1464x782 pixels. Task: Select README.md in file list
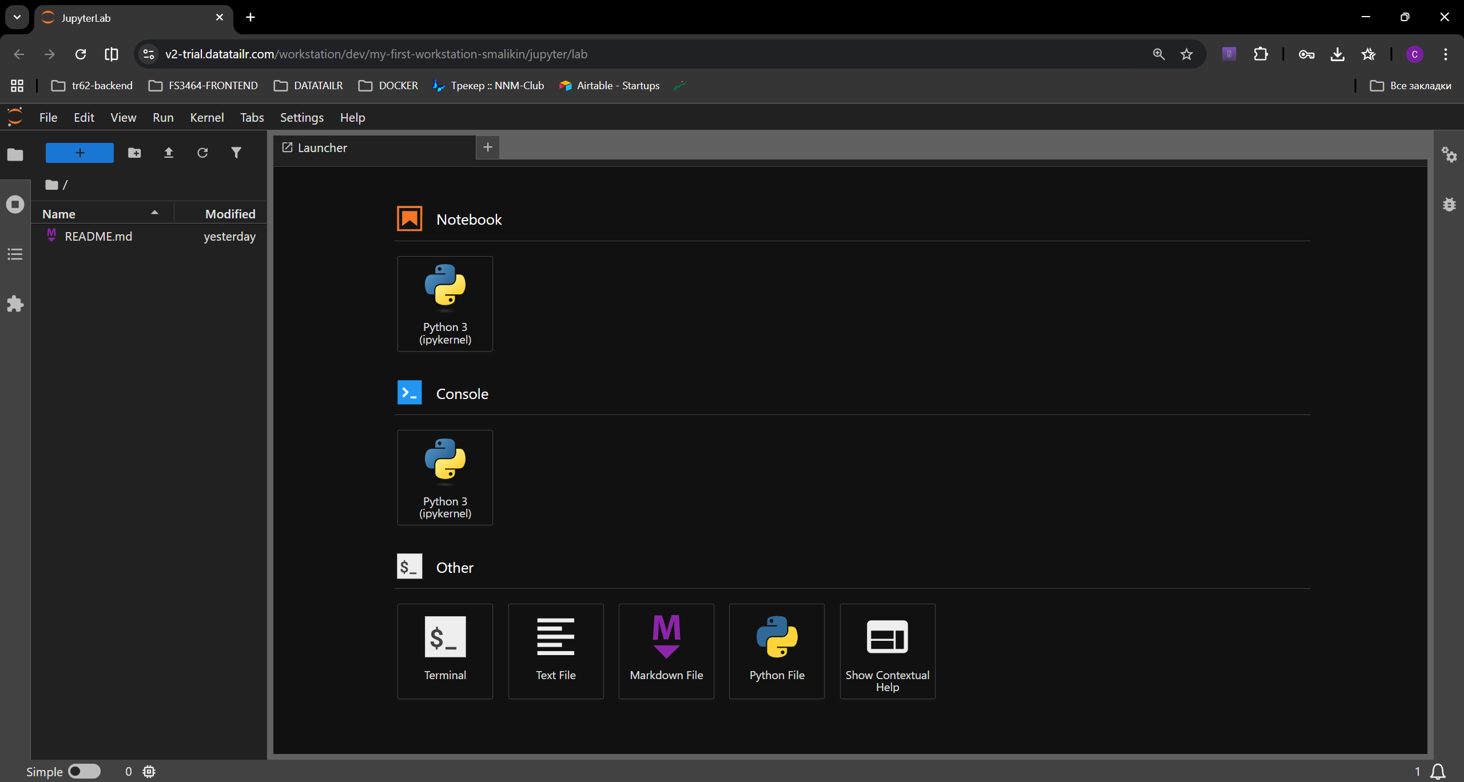coord(149,236)
